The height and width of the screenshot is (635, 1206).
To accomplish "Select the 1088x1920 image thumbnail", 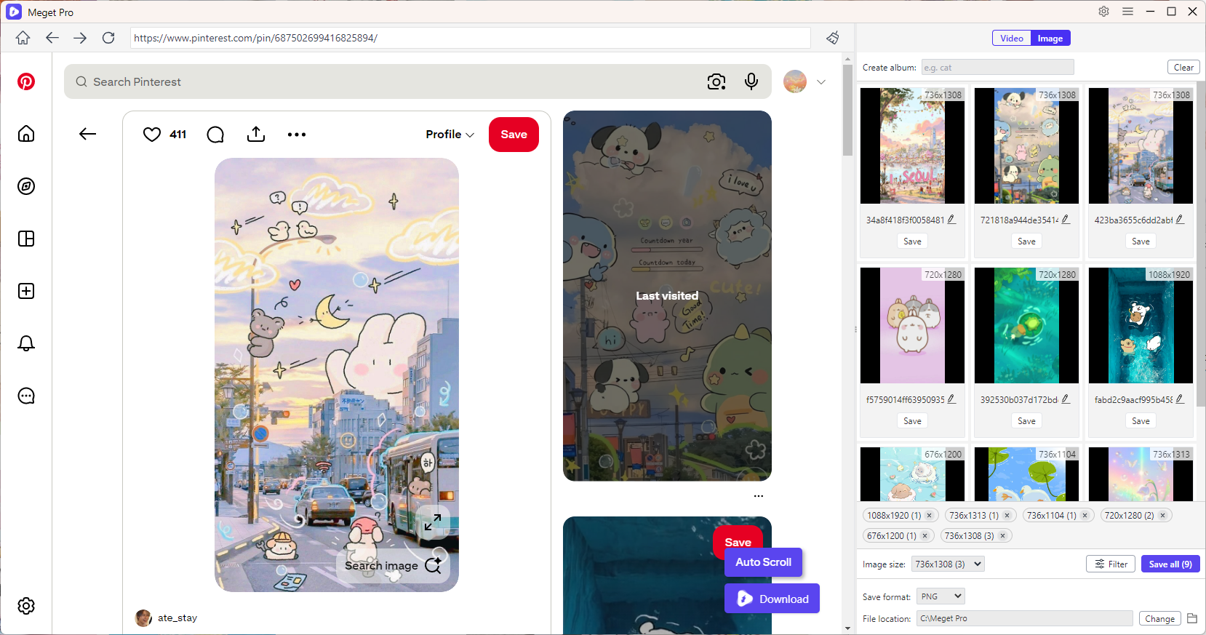I will pos(1141,325).
